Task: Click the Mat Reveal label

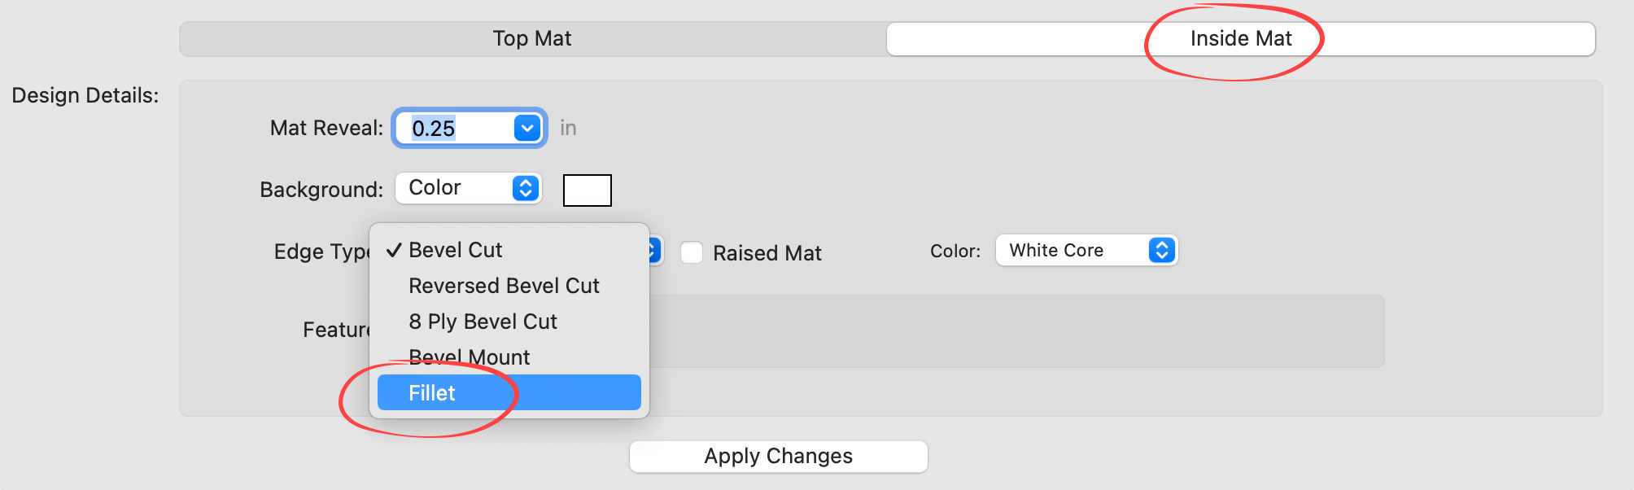Action: pos(325,129)
